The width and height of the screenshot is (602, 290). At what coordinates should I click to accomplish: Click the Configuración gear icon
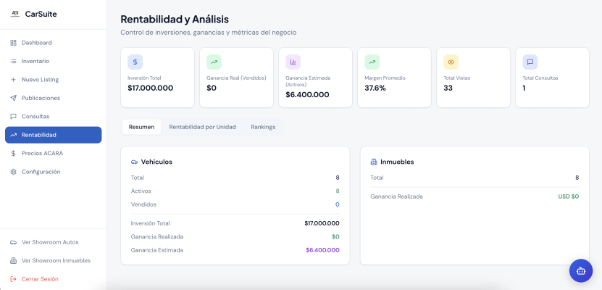(x=13, y=172)
